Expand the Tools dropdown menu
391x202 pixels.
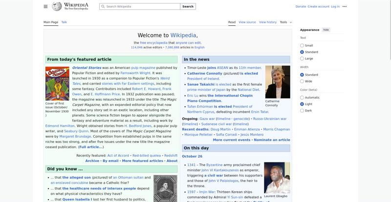pyautogui.click(x=285, y=22)
